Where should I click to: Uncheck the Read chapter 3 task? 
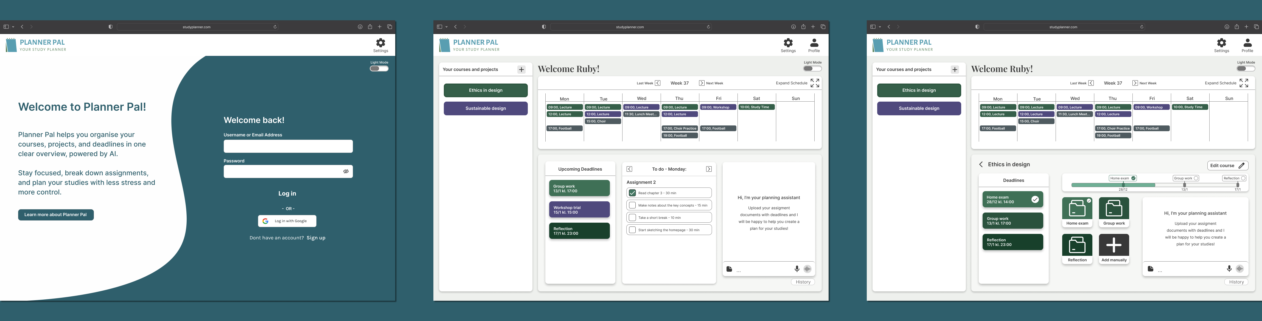click(632, 193)
